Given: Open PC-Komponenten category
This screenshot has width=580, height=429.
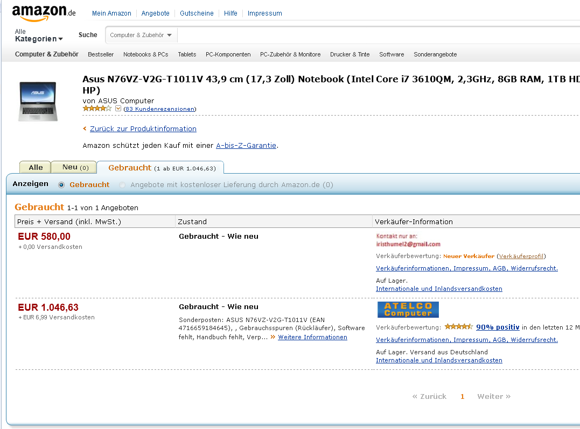Looking at the screenshot, I should (x=228, y=54).
